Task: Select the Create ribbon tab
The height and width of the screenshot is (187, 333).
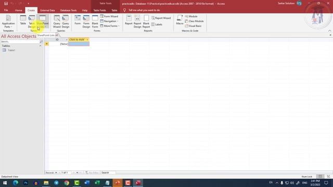Action: [31, 10]
